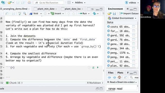Click the Help forward arrow

[x=114, y=78]
